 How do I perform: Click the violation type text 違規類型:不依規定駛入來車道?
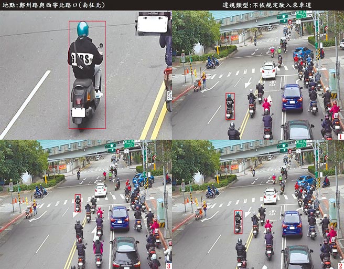[267, 5]
